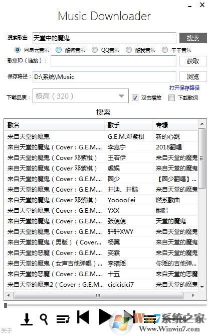Click the horizontal scrollbar thumb
The width and height of the screenshot is (208, 336).
click(98, 295)
